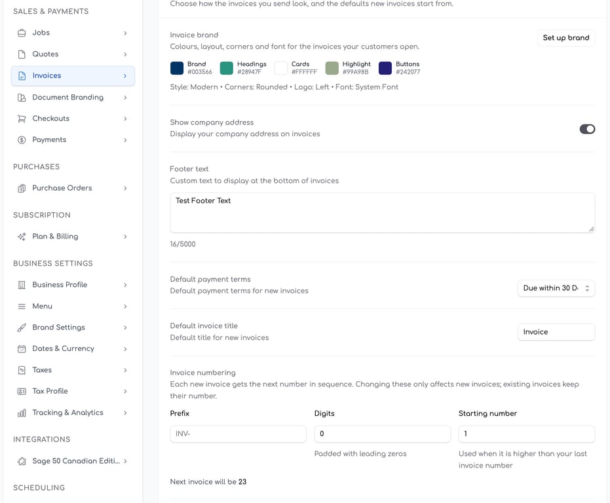Viewport: 610px width, 503px height.
Task: Expand the Jobs chevron
Action: click(x=125, y=33)
